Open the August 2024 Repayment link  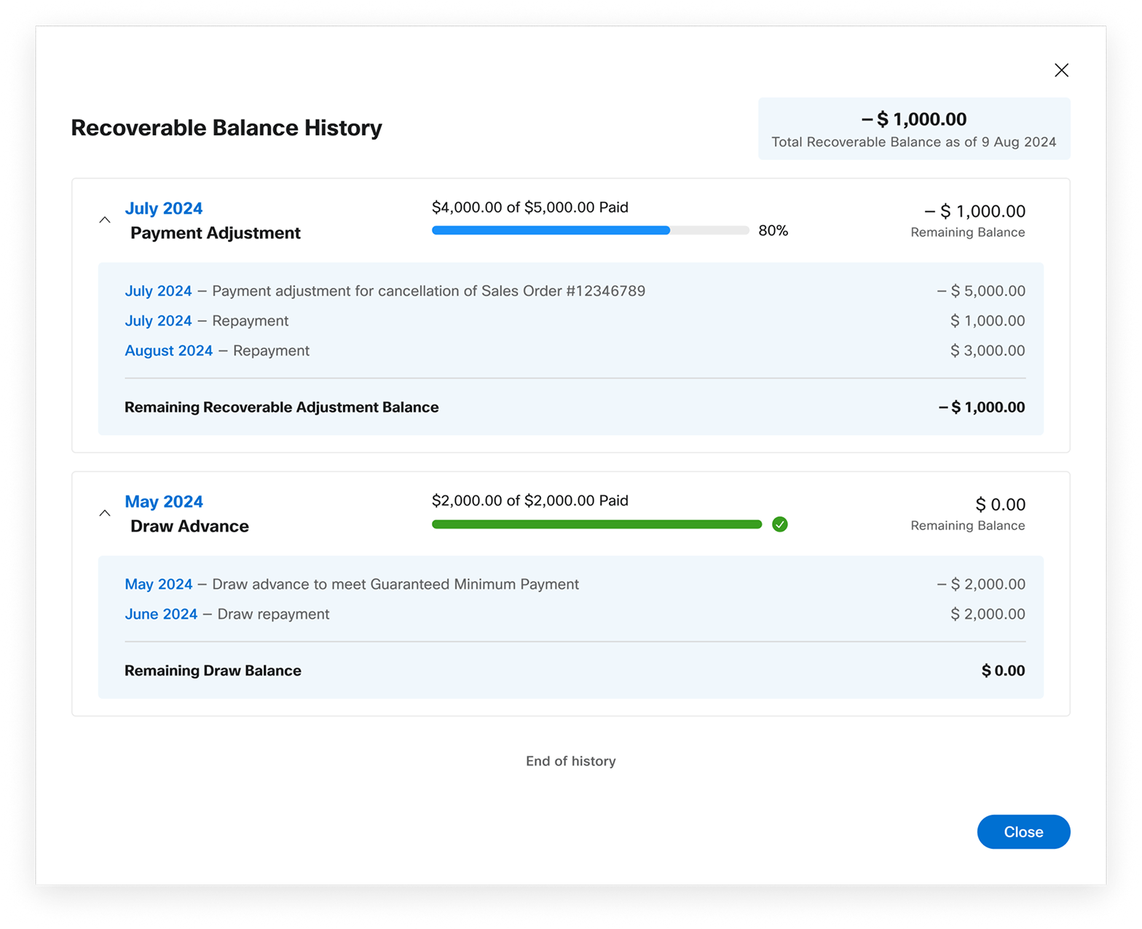tap(169, 350)
